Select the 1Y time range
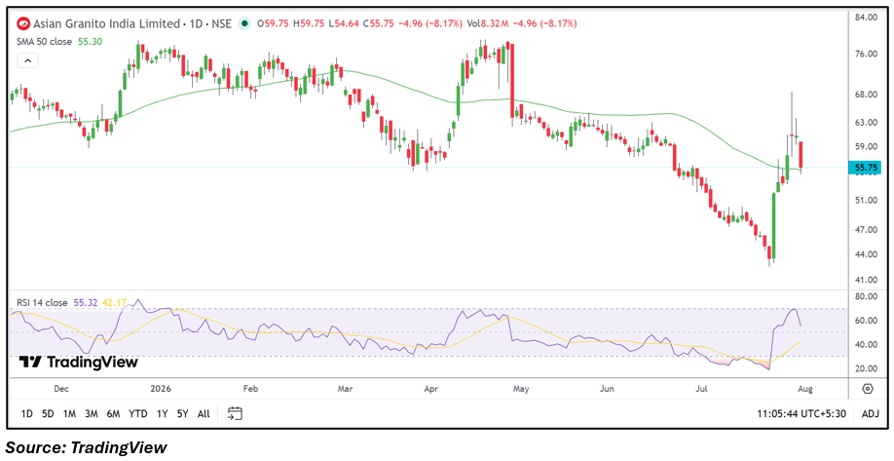 162,413
